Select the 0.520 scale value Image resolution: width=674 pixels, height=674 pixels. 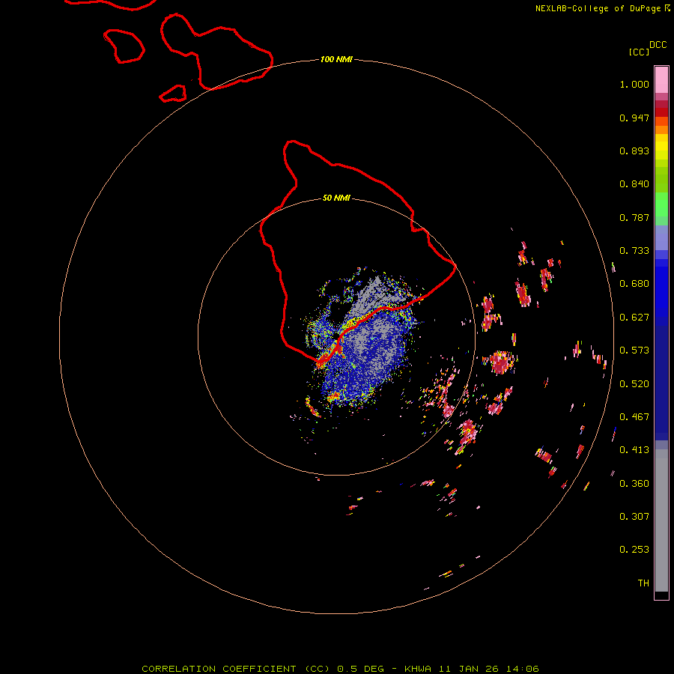tap(634, 384)
